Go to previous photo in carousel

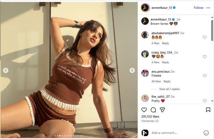[x=5, y=70]
